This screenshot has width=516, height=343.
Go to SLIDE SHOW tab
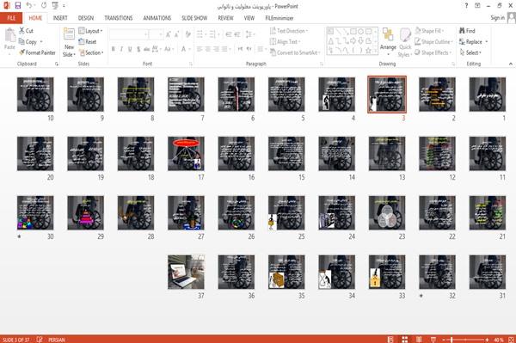(194, 18)
